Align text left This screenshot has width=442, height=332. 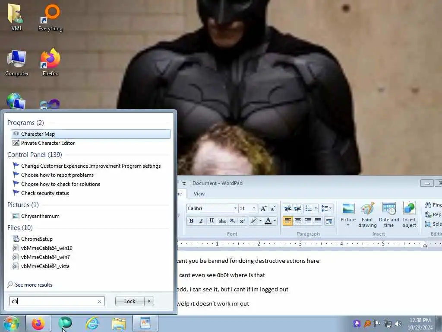pyautogui.click(x=287, y=221)
